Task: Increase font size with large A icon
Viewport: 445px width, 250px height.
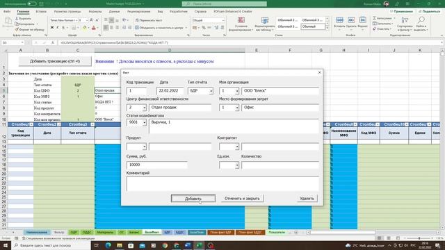Action: [91, 20]
